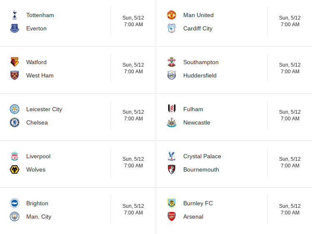
Task: Open the Huddersfield team link
Action: (x=200, y=75)
